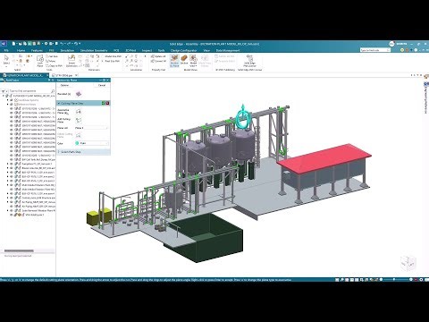
Task: Click the Smart Dimension tool
Action: [71, 61]
